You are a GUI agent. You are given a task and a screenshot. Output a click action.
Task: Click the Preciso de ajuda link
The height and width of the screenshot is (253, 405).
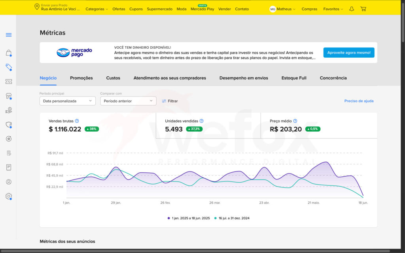click(359, 101)
